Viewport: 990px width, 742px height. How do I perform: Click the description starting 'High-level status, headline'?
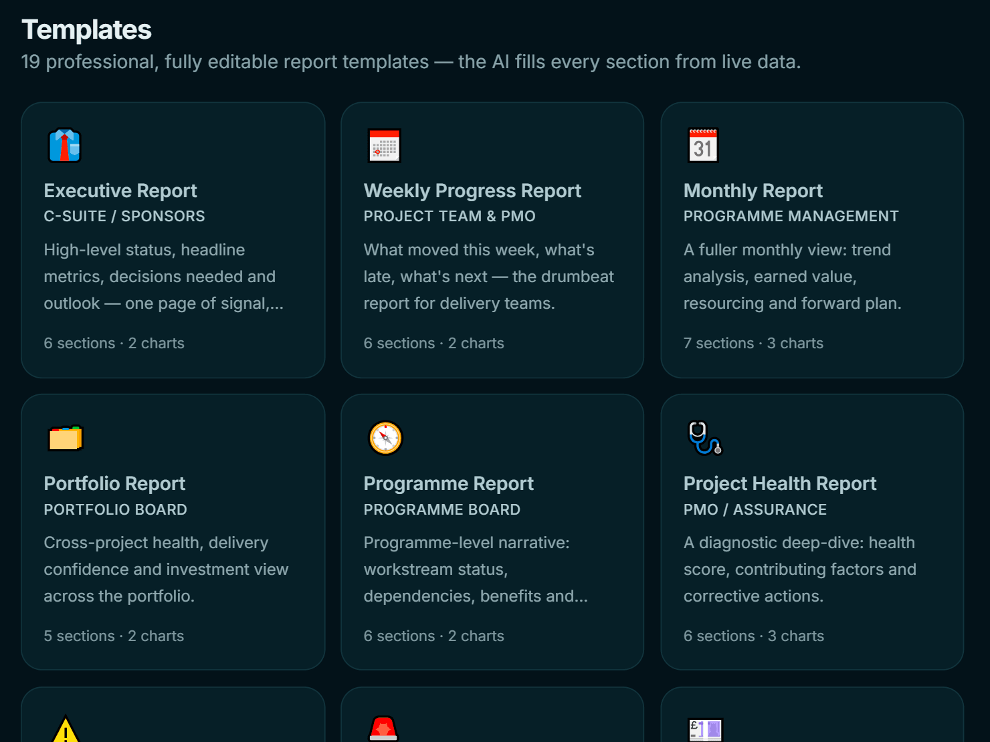click(x=164, y=277)
